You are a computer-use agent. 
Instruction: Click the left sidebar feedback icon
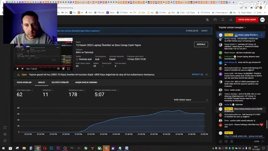(x=5, y=141)
